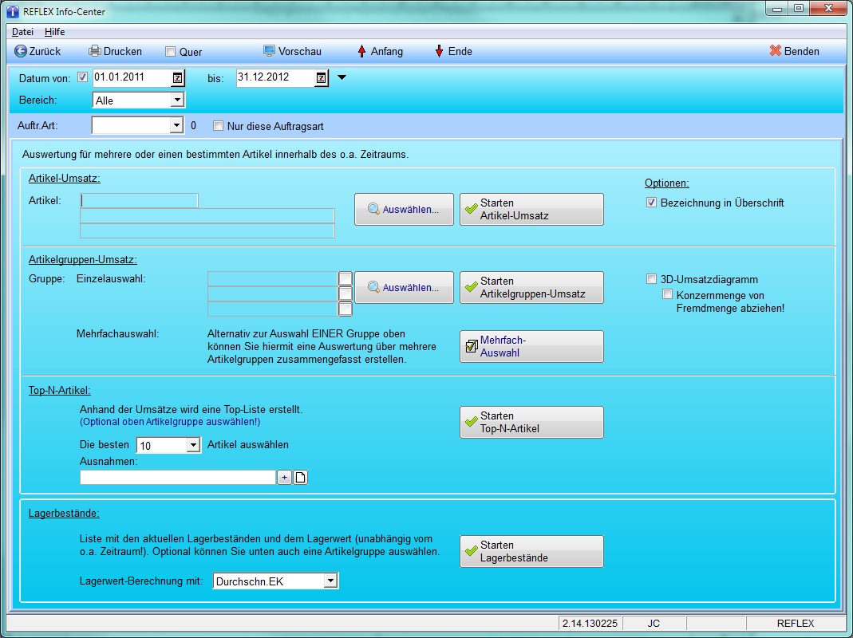The image size is (853, 638).
Task: Click small square beside third Einzelauswahl field
Action: (345, 309)
